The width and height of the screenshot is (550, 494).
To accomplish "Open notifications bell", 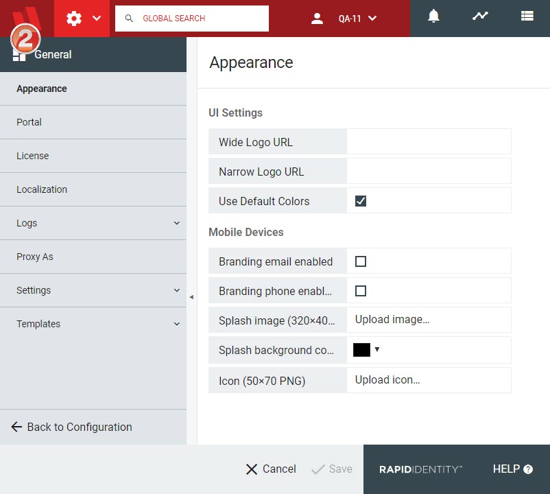I will [x=433, y=16].
